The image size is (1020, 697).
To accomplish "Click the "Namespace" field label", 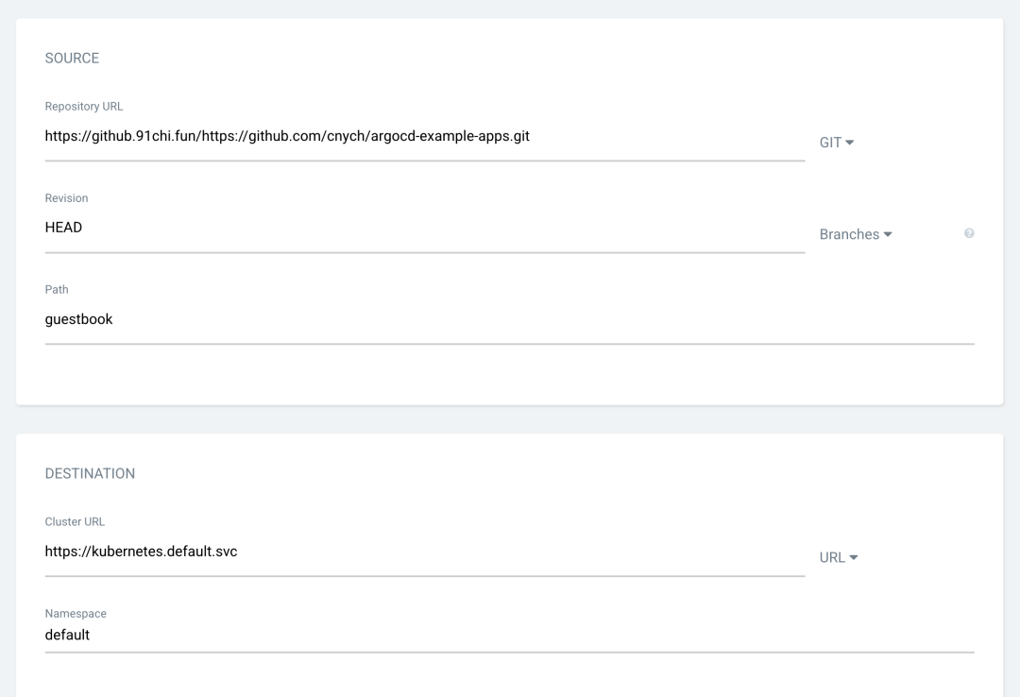I will click(76, 614).
